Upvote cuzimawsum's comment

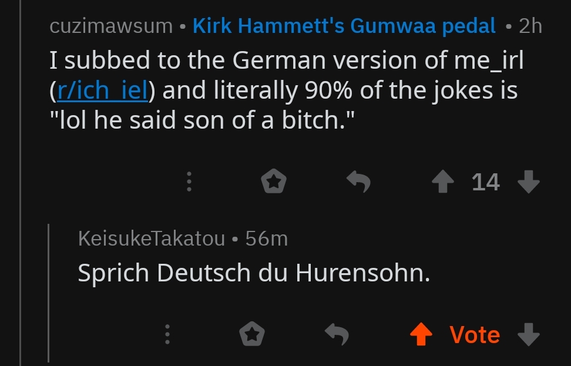[443, 182]
